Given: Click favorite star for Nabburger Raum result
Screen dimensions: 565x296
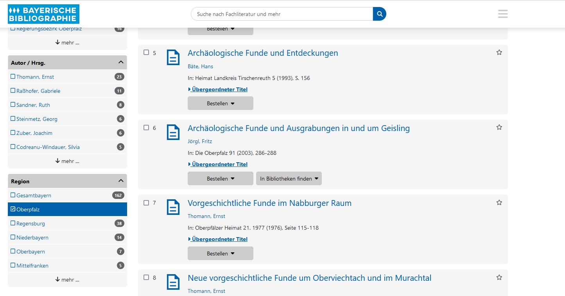Looking at the screenshot, I should 499,202.
